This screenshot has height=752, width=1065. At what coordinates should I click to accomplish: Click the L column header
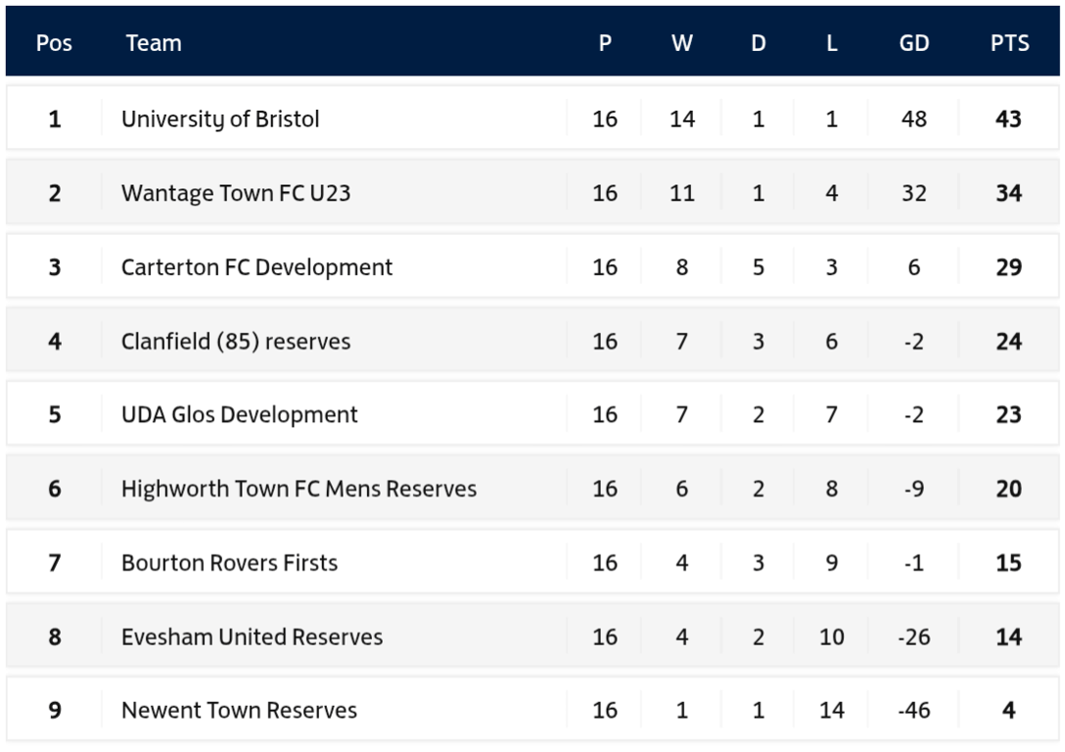point(831,43)
